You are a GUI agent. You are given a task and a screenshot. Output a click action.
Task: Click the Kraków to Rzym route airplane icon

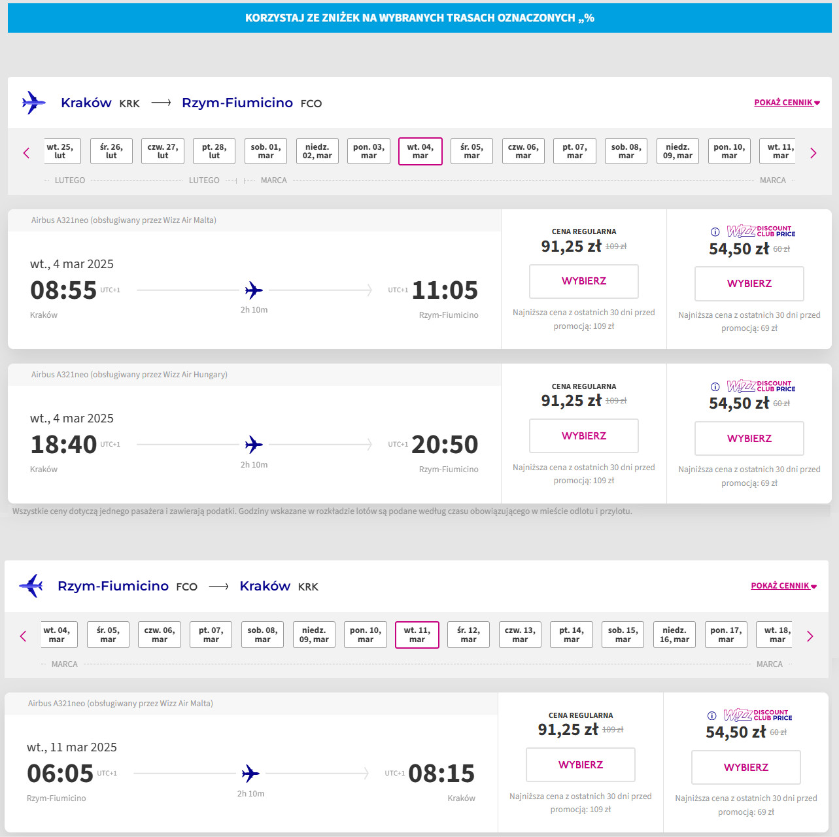point(33,103)
